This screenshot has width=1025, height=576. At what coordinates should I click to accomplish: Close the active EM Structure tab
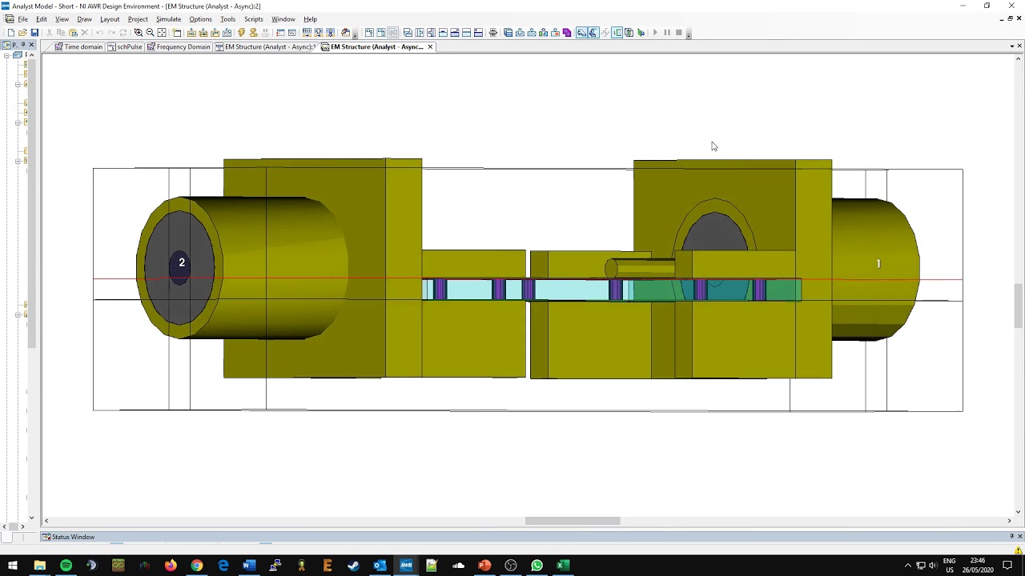430,47
